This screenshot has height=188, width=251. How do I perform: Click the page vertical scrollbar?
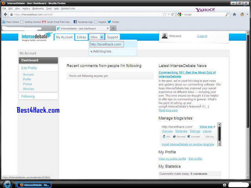pyautogui.click(x=248, y=105)
